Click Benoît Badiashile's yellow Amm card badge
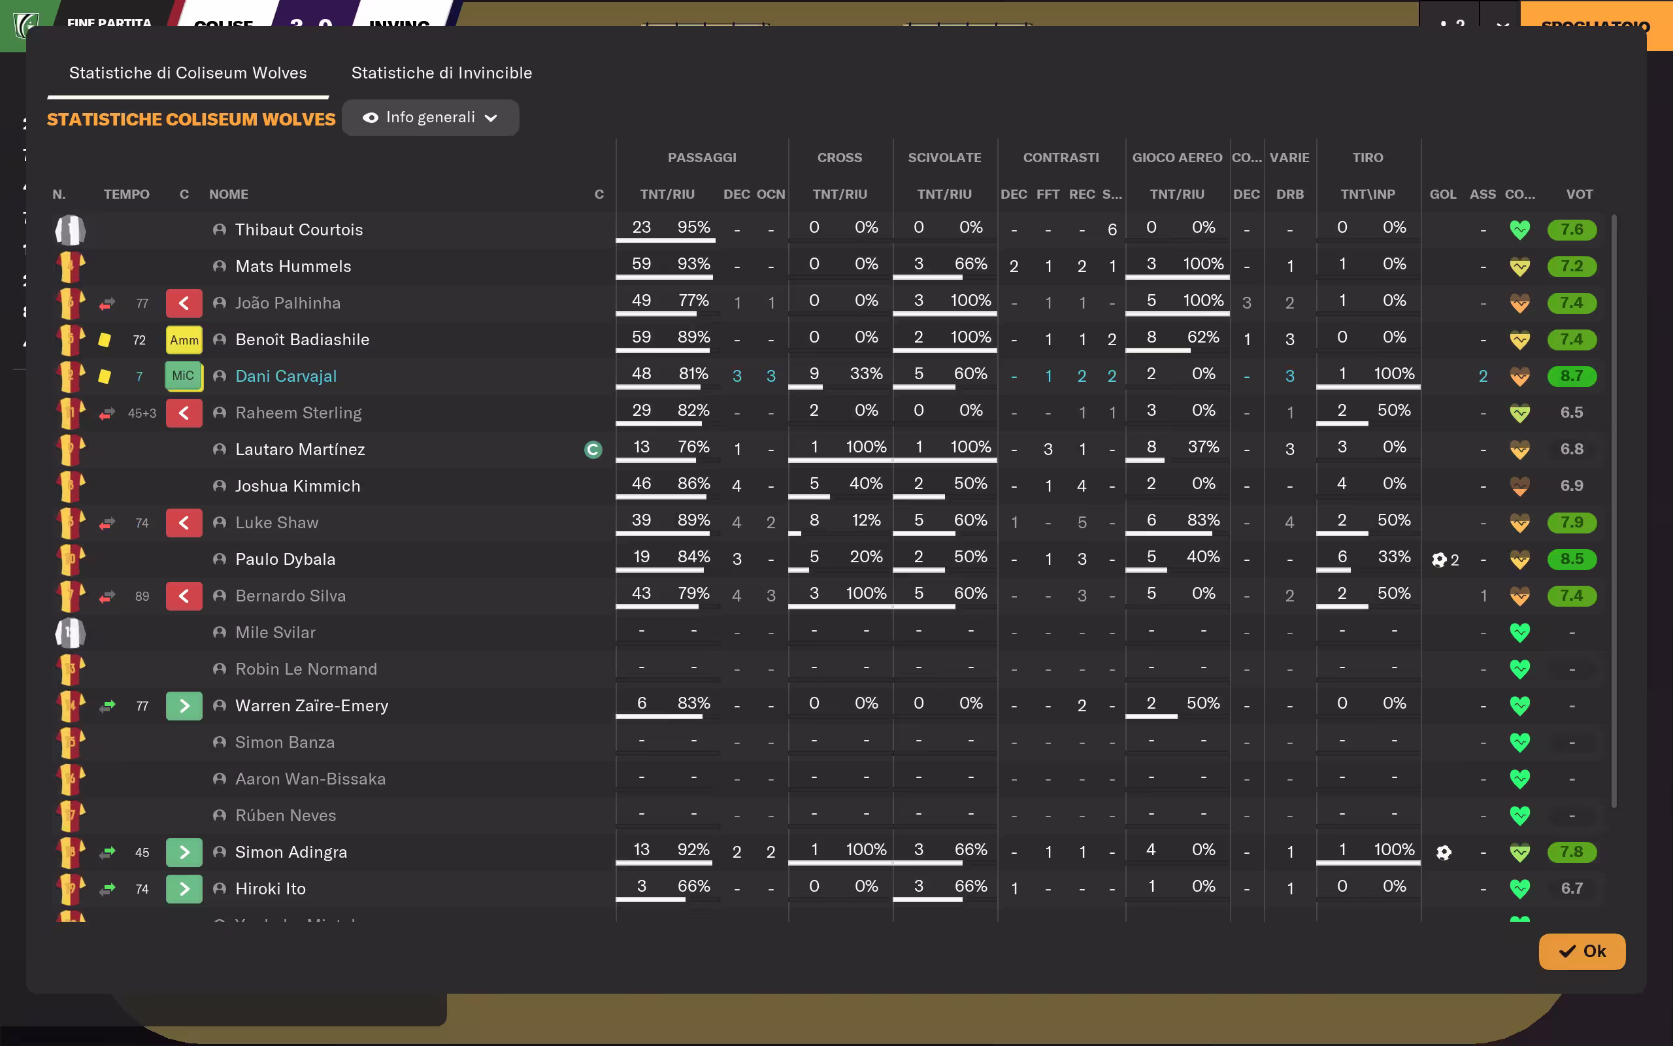Screen dimensions: 1673x1046 tap(184, 340)
